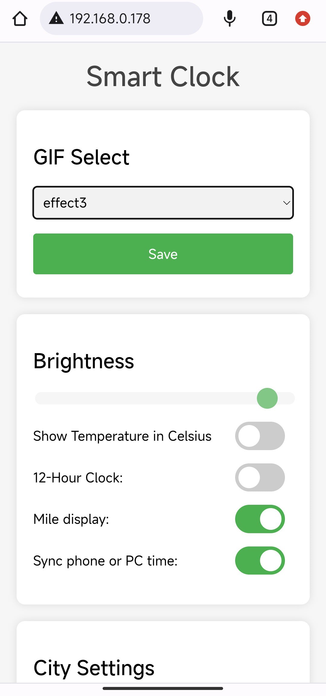
Task: Tap the bottom gesture navigation bar
Action: [x=163, y=688]
